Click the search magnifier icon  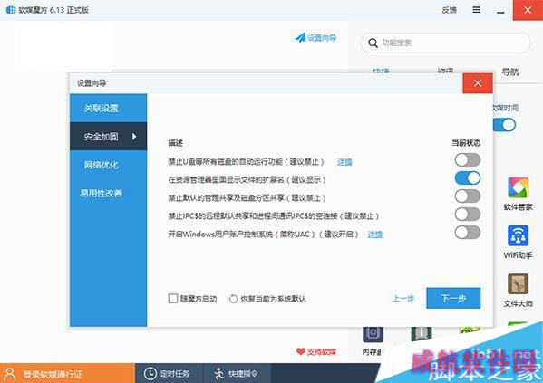pyautogui.click(x=373, y=43)
